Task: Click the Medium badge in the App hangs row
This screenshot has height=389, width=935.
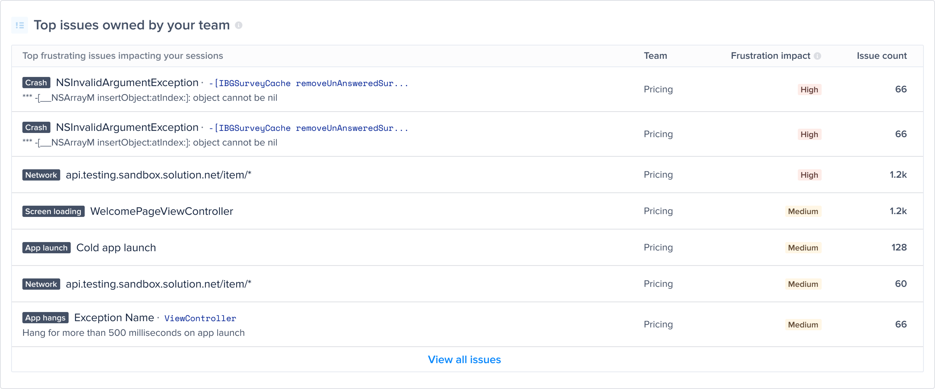Action: (803, 324)
